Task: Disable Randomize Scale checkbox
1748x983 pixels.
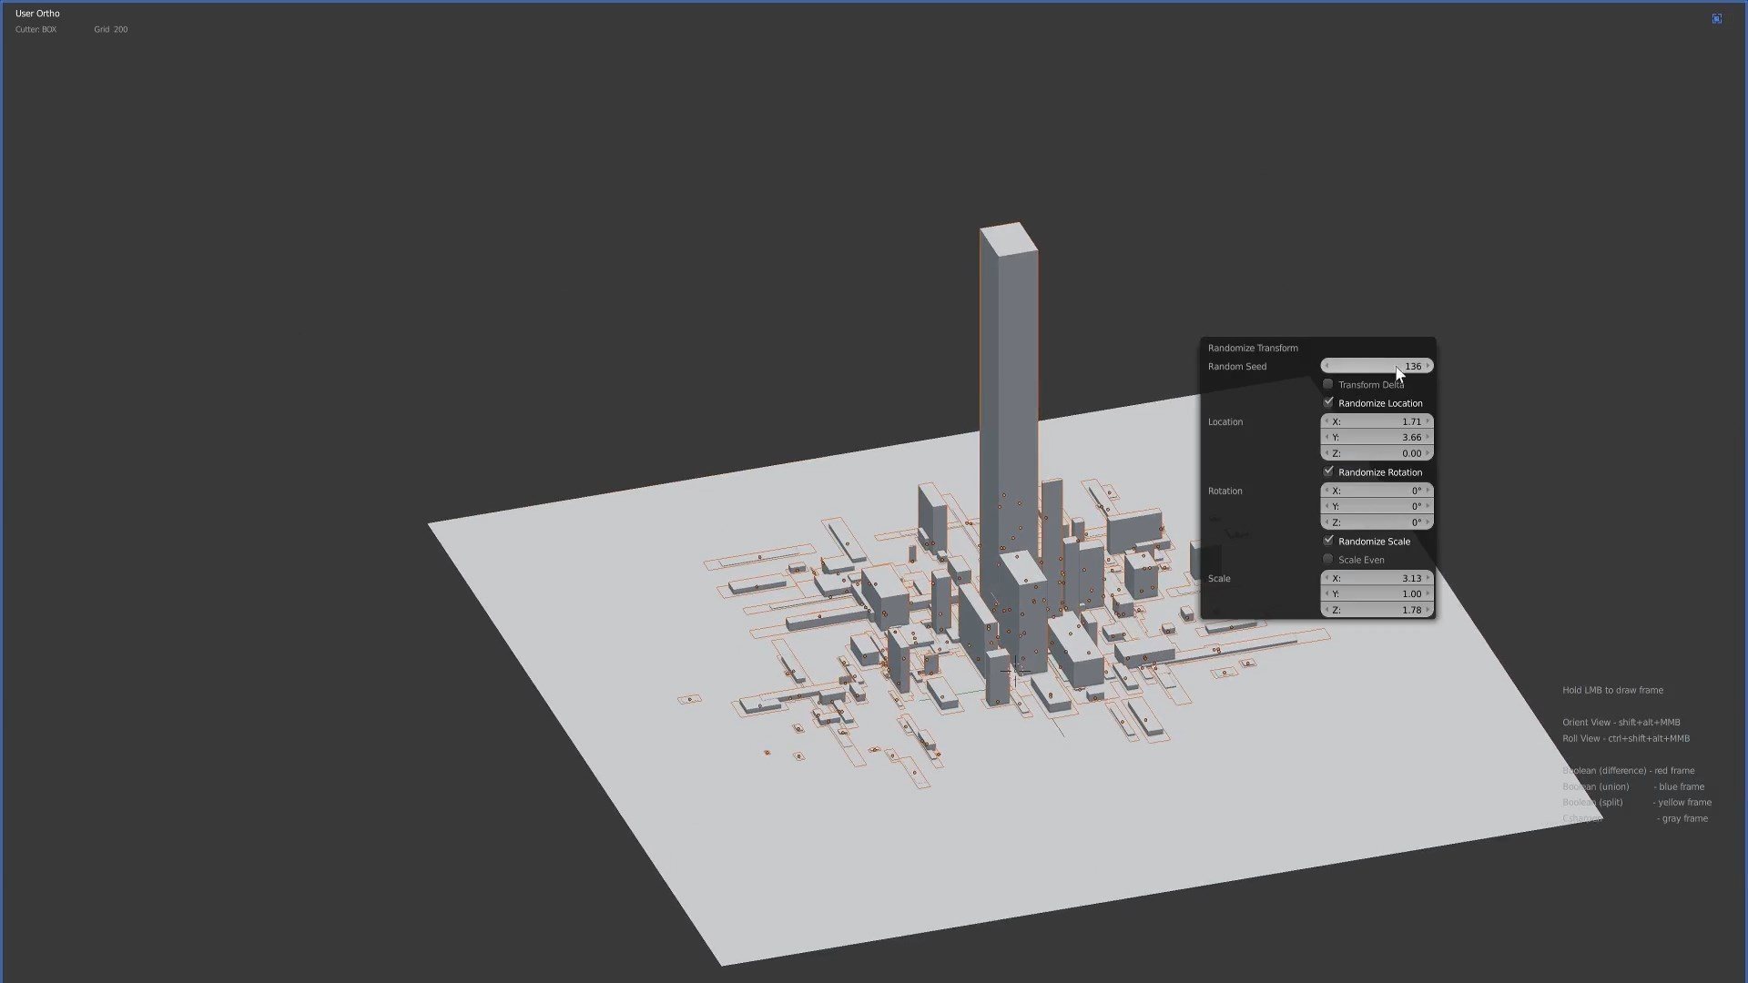Action: [x=1328, y=541]
